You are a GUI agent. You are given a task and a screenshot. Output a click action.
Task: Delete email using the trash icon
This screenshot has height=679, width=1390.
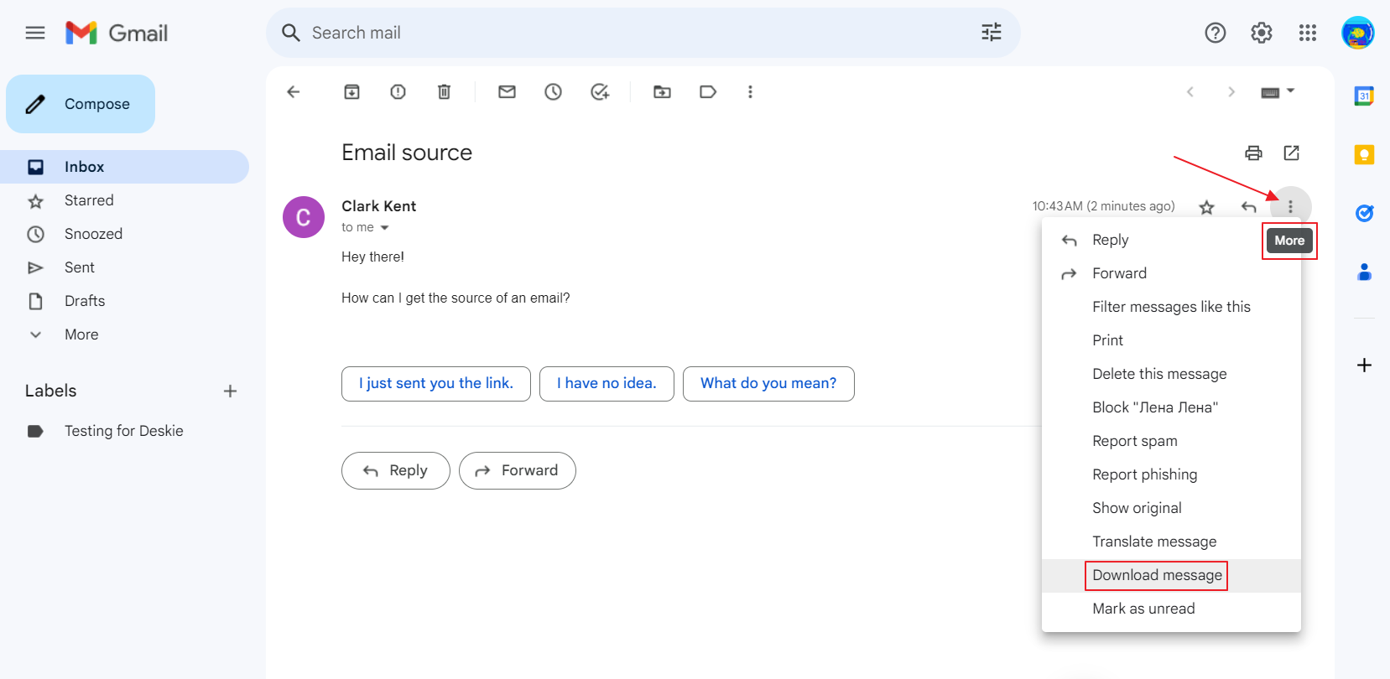[x=444, y=92]
